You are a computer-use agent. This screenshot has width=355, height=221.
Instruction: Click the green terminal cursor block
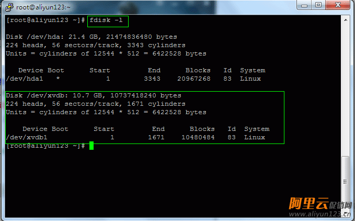(91, 146)
